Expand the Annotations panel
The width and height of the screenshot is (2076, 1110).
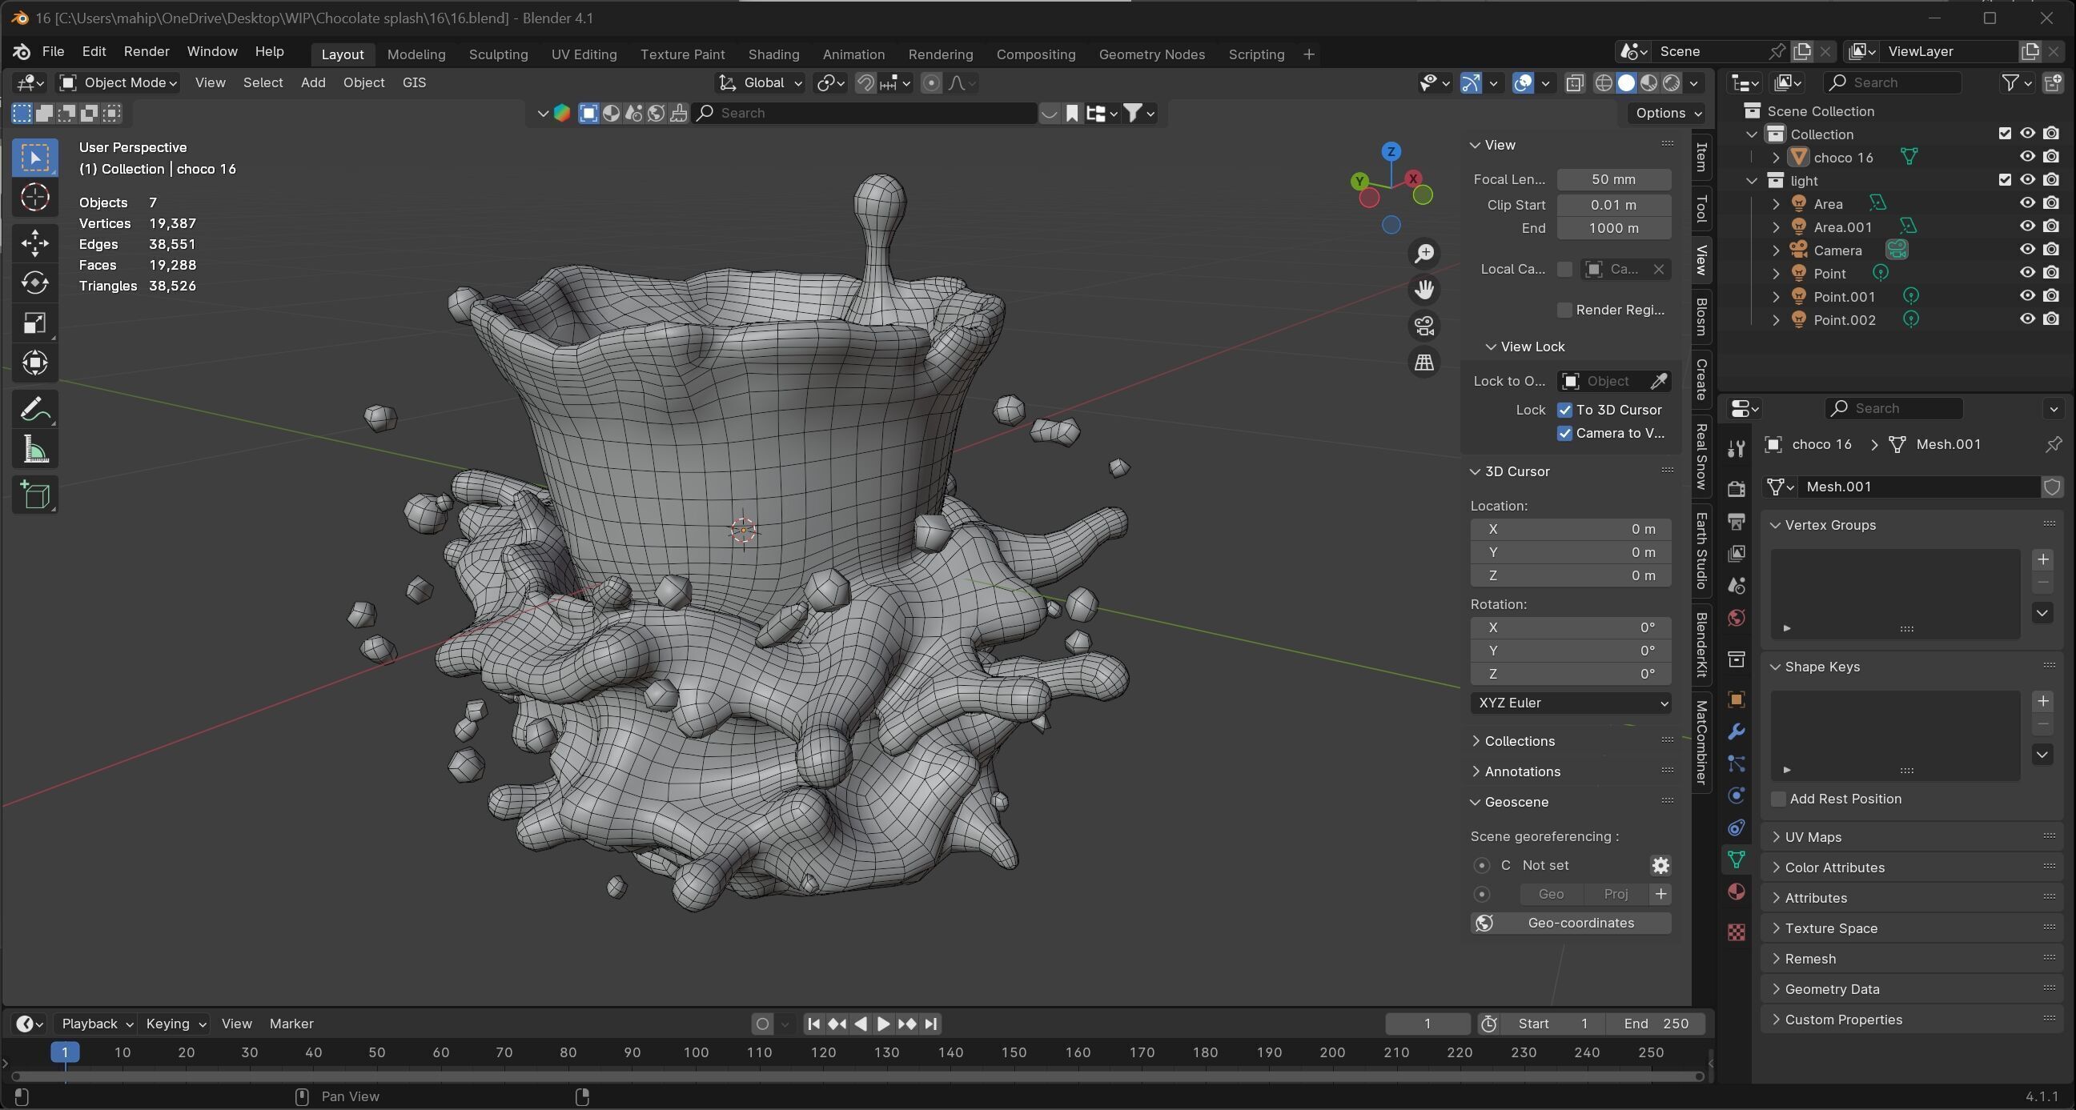(1521, 771)
